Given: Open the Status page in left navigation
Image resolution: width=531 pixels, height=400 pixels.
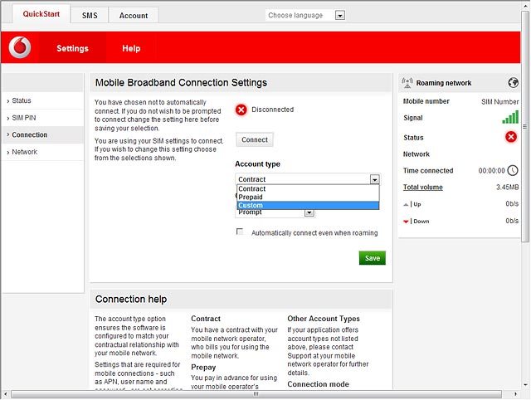Looking at the screenshot, I should pos(42,100).
